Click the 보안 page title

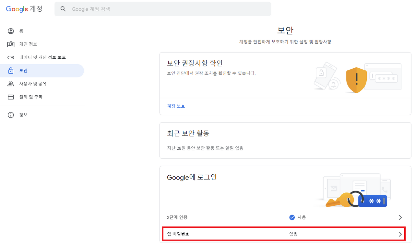coord(285,31)
